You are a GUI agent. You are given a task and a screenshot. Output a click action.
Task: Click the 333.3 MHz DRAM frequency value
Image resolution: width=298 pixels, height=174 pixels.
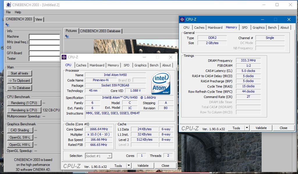248,60
